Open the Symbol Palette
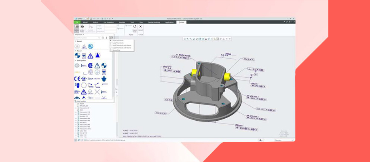 (x=82, y=28)
